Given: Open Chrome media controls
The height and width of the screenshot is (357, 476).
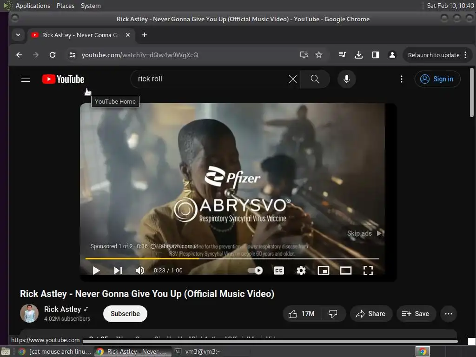Looking at the screenshot, I should click(x=342, y=55).
